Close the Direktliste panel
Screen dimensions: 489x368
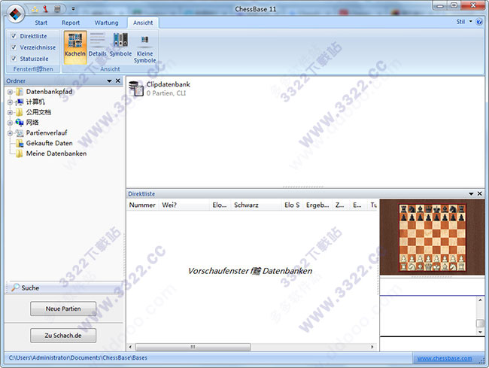click(480, 193)
